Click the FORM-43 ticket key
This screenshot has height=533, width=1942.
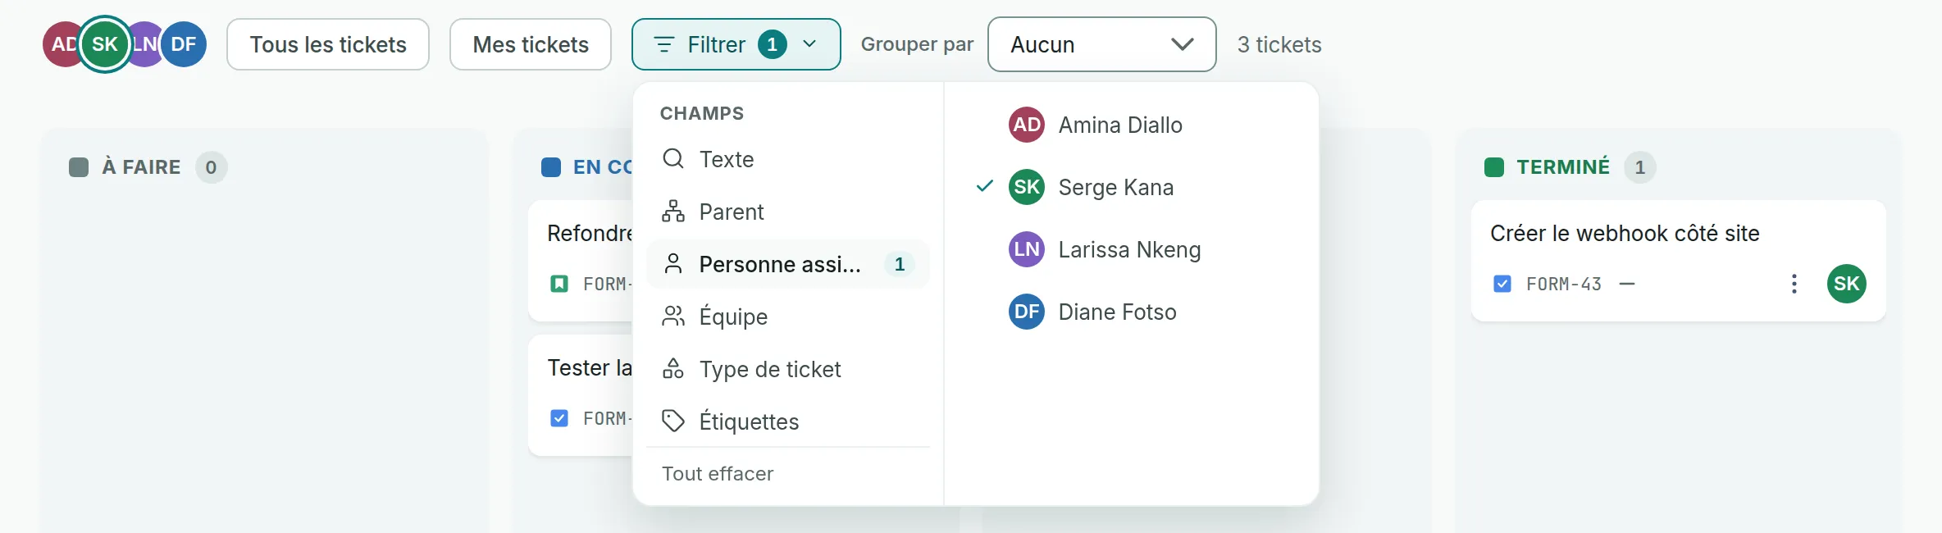pyautogui.click(x=1564, y=284)
